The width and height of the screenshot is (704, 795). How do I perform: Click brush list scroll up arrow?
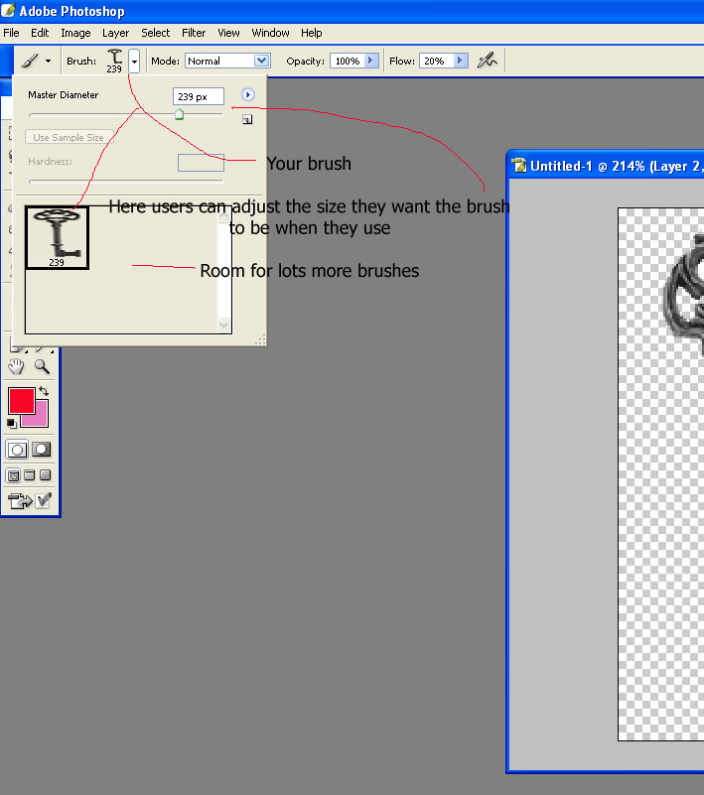223,215
